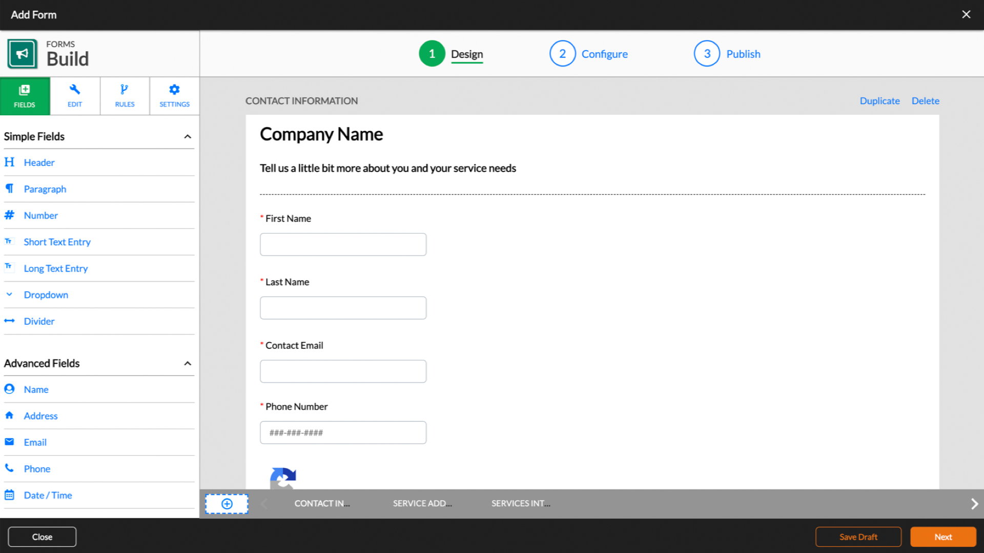Click the Date / Time calendar icon

(9, 495)
